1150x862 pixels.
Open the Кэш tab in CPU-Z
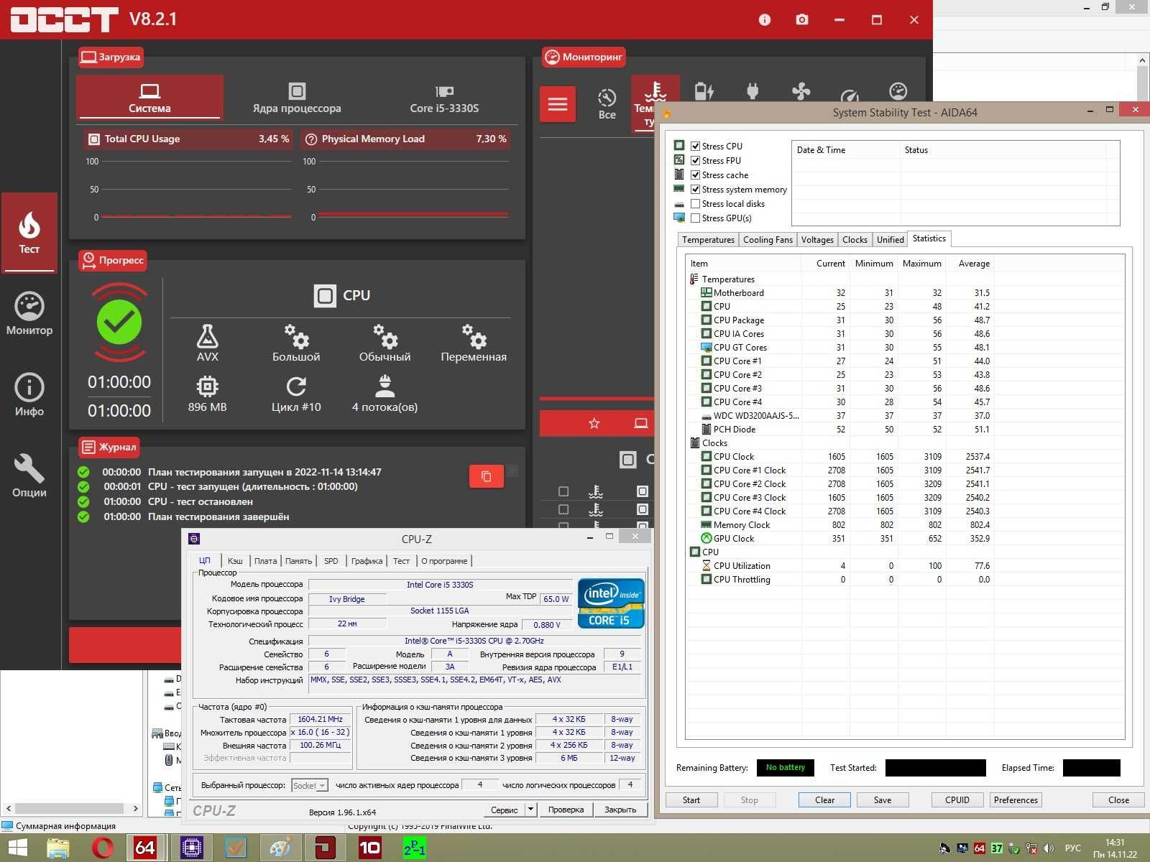click(x=235, y=561)
